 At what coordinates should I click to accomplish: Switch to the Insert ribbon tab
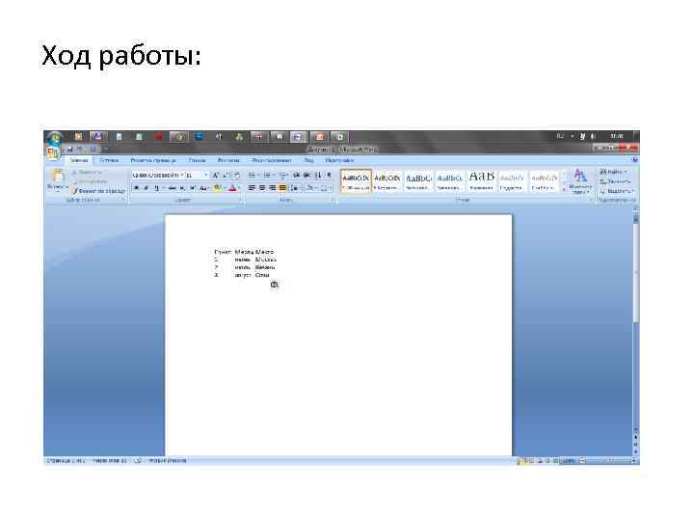tap(109, 160)
